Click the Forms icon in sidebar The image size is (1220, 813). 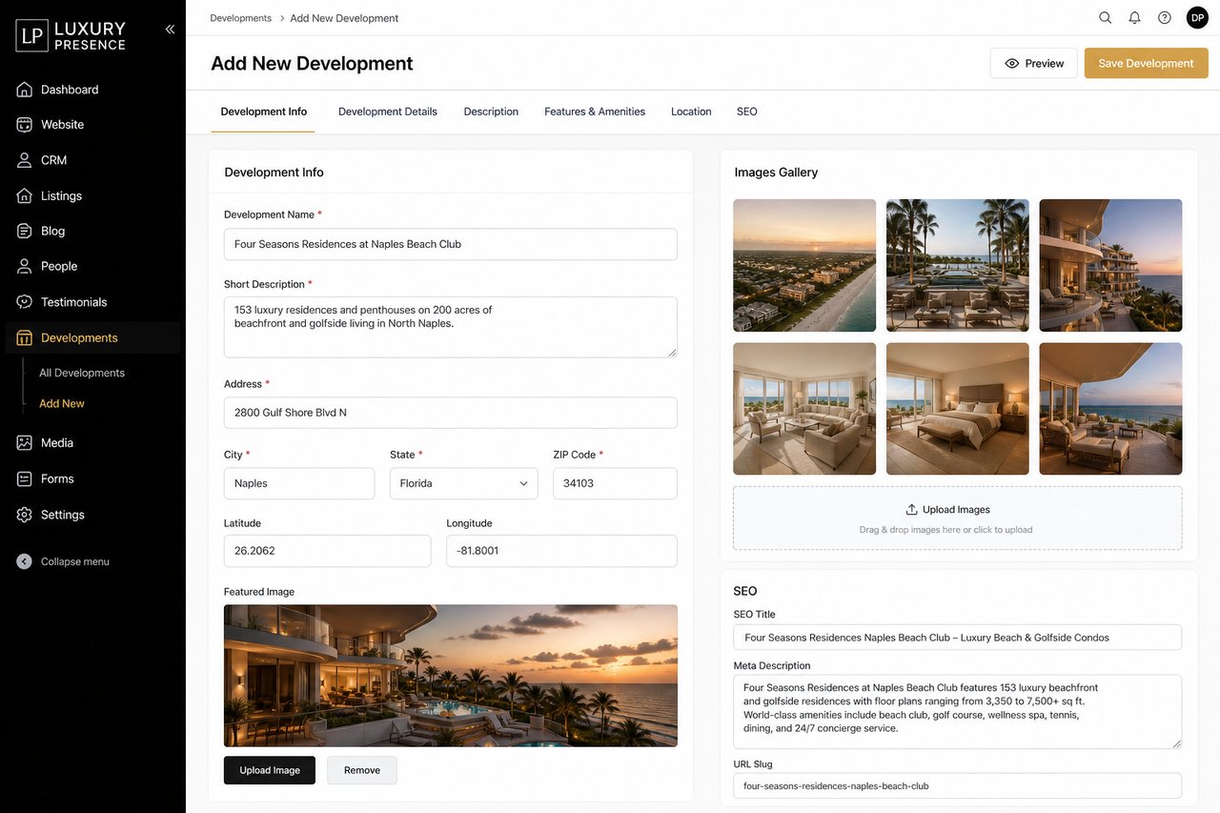pos(25,478)
